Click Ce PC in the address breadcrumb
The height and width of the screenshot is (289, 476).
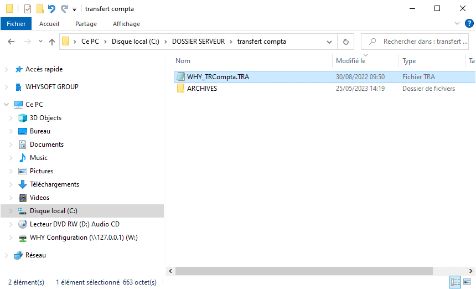[x=90, y=42]
